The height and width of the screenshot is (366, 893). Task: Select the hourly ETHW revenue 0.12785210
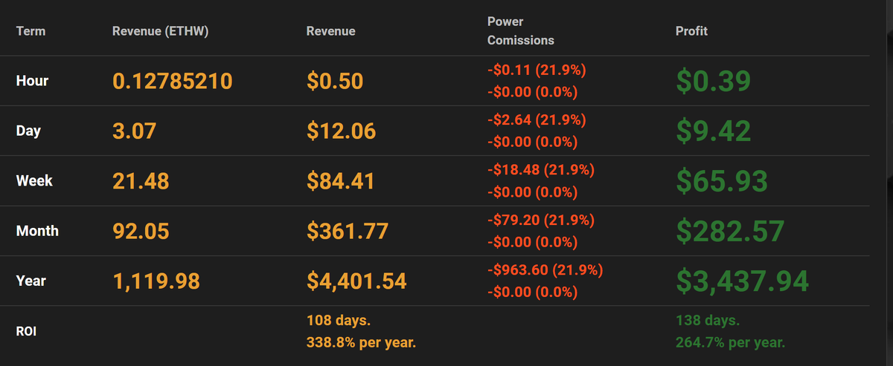[173, 81]
